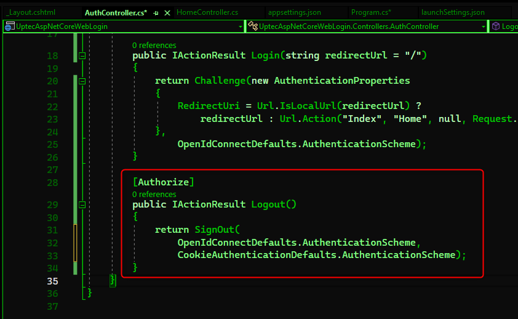Click line number 35 in the gutter
This screenshot has height=319, width=518.
[x=52, y=281]
